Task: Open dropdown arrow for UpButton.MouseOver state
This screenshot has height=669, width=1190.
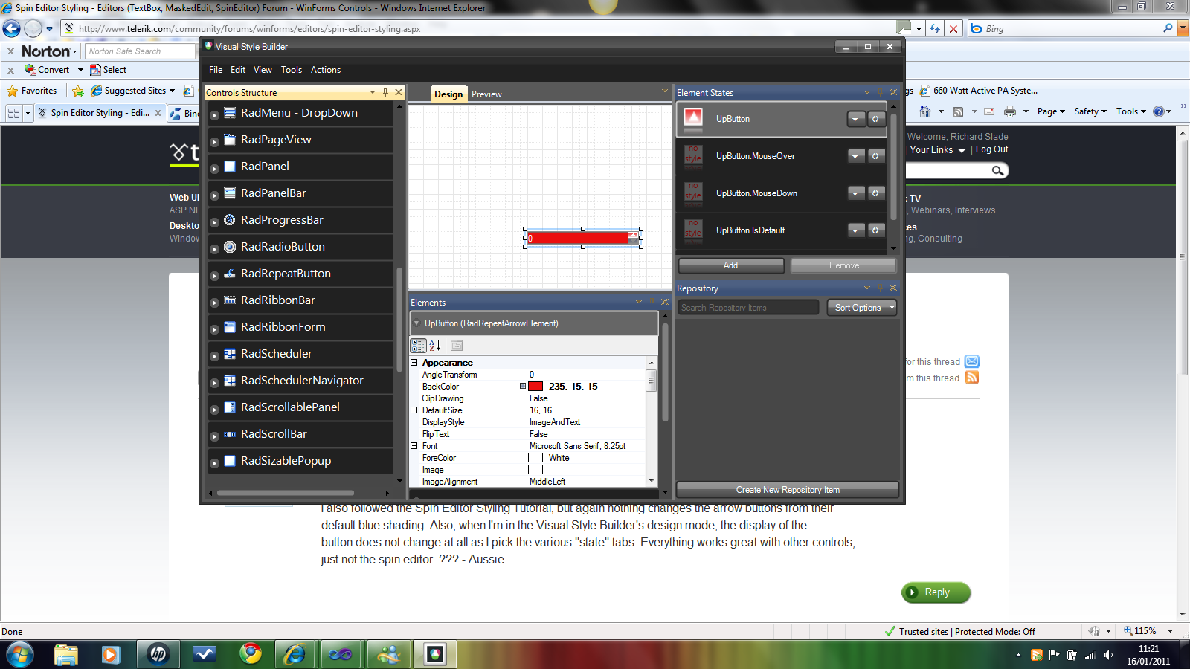Action: (x=856, y=156)
